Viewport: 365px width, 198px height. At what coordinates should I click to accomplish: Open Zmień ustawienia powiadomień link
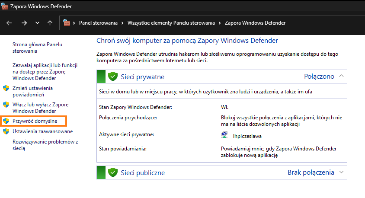click(x=32, y=92)
